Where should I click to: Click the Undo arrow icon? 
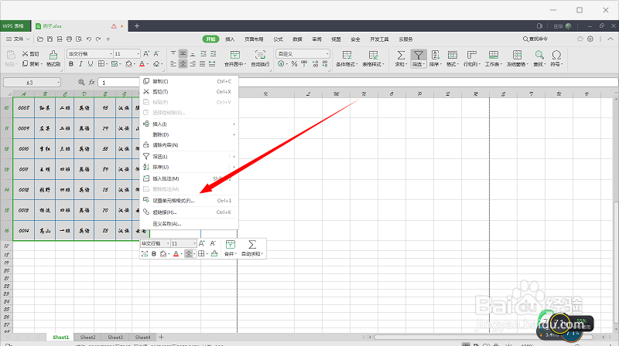(x=89, y=39)
